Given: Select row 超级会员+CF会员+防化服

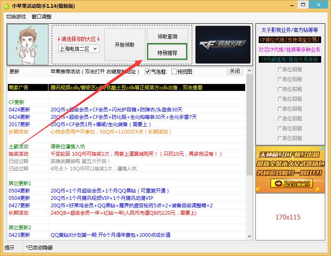Looking at the screenshot, I should click(126, 117).
